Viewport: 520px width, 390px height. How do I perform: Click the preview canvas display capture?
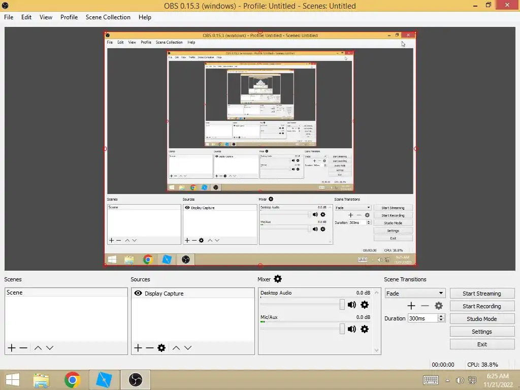[x=261, y=149]
